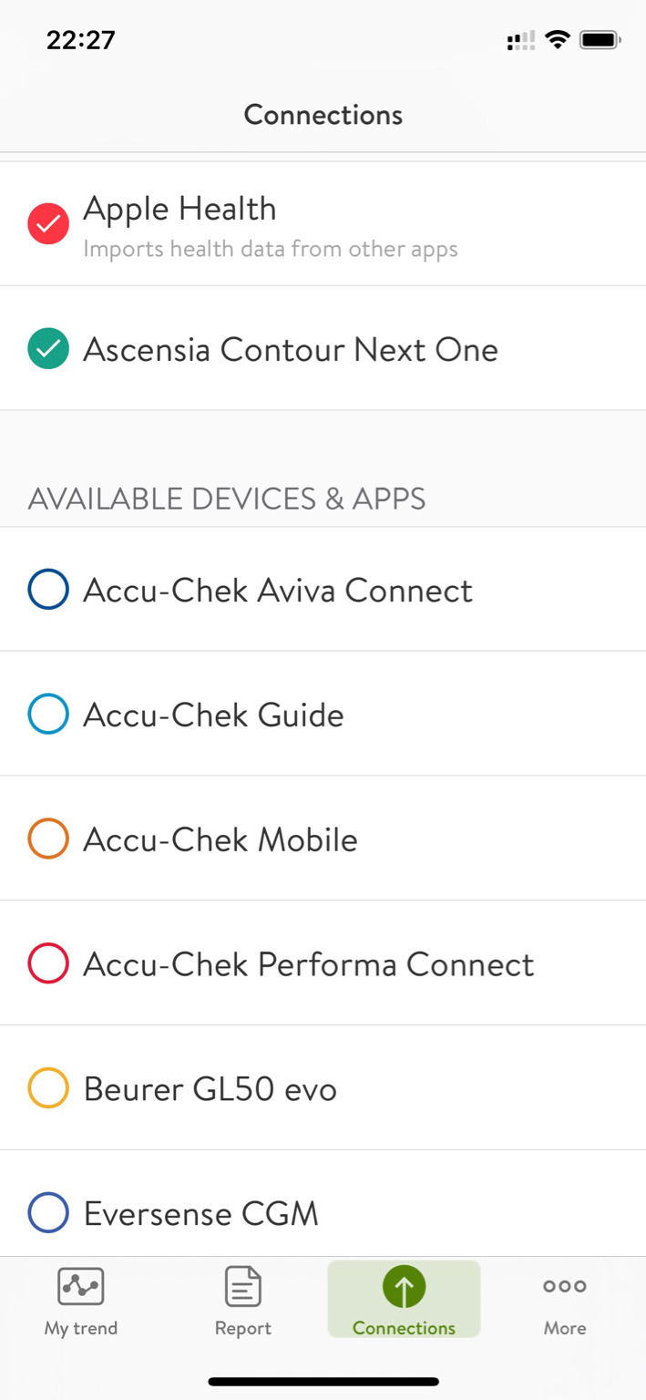
Task: Tap the Wi-Fi status icon
Action: 557,40
